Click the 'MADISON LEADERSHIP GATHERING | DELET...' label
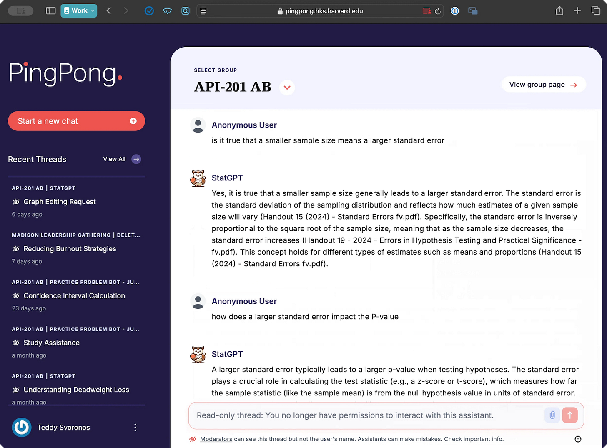This screenshot has width=607, height=448. 76,235
